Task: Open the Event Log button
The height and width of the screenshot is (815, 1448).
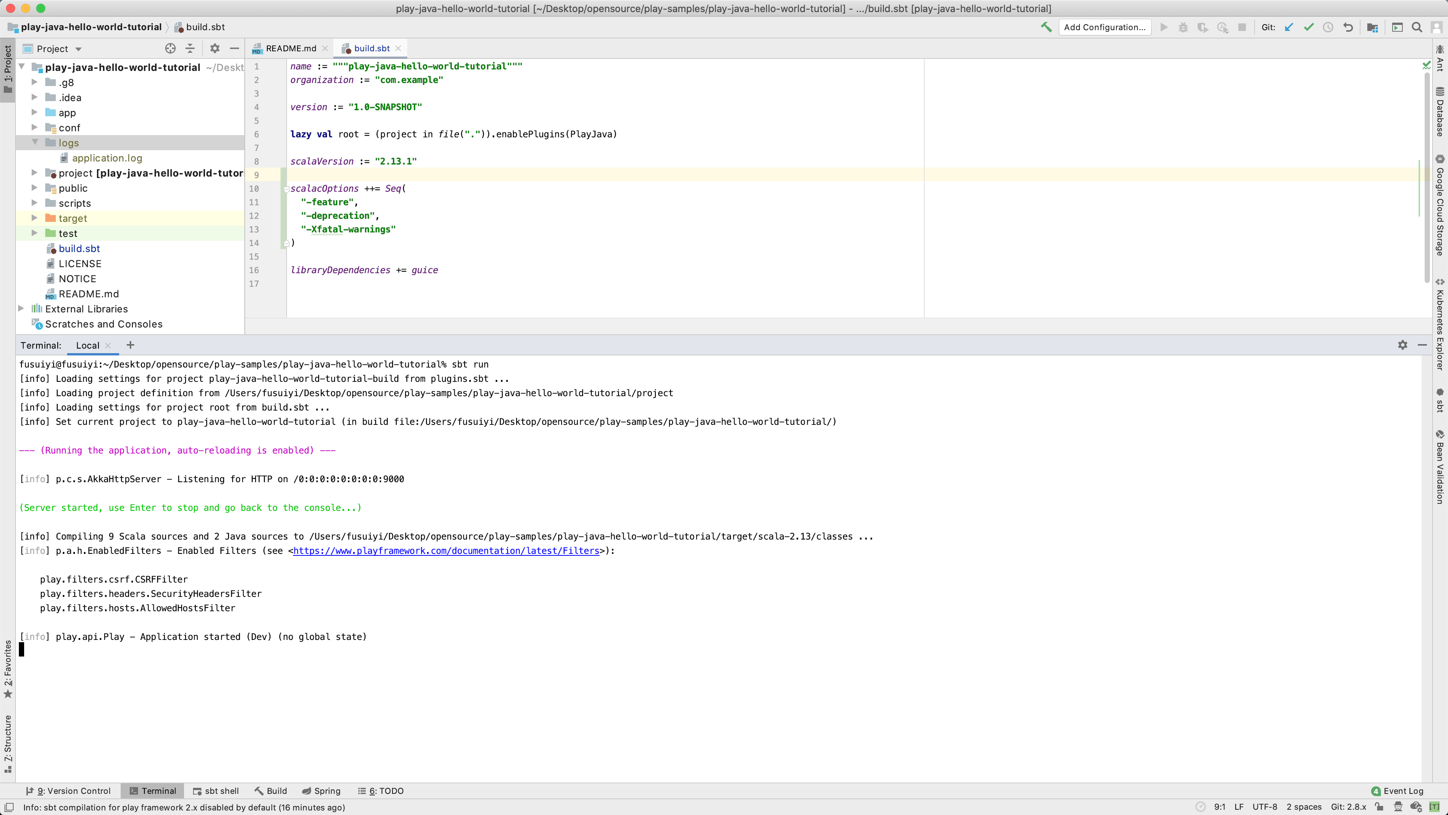Action: coord(1397,791)
